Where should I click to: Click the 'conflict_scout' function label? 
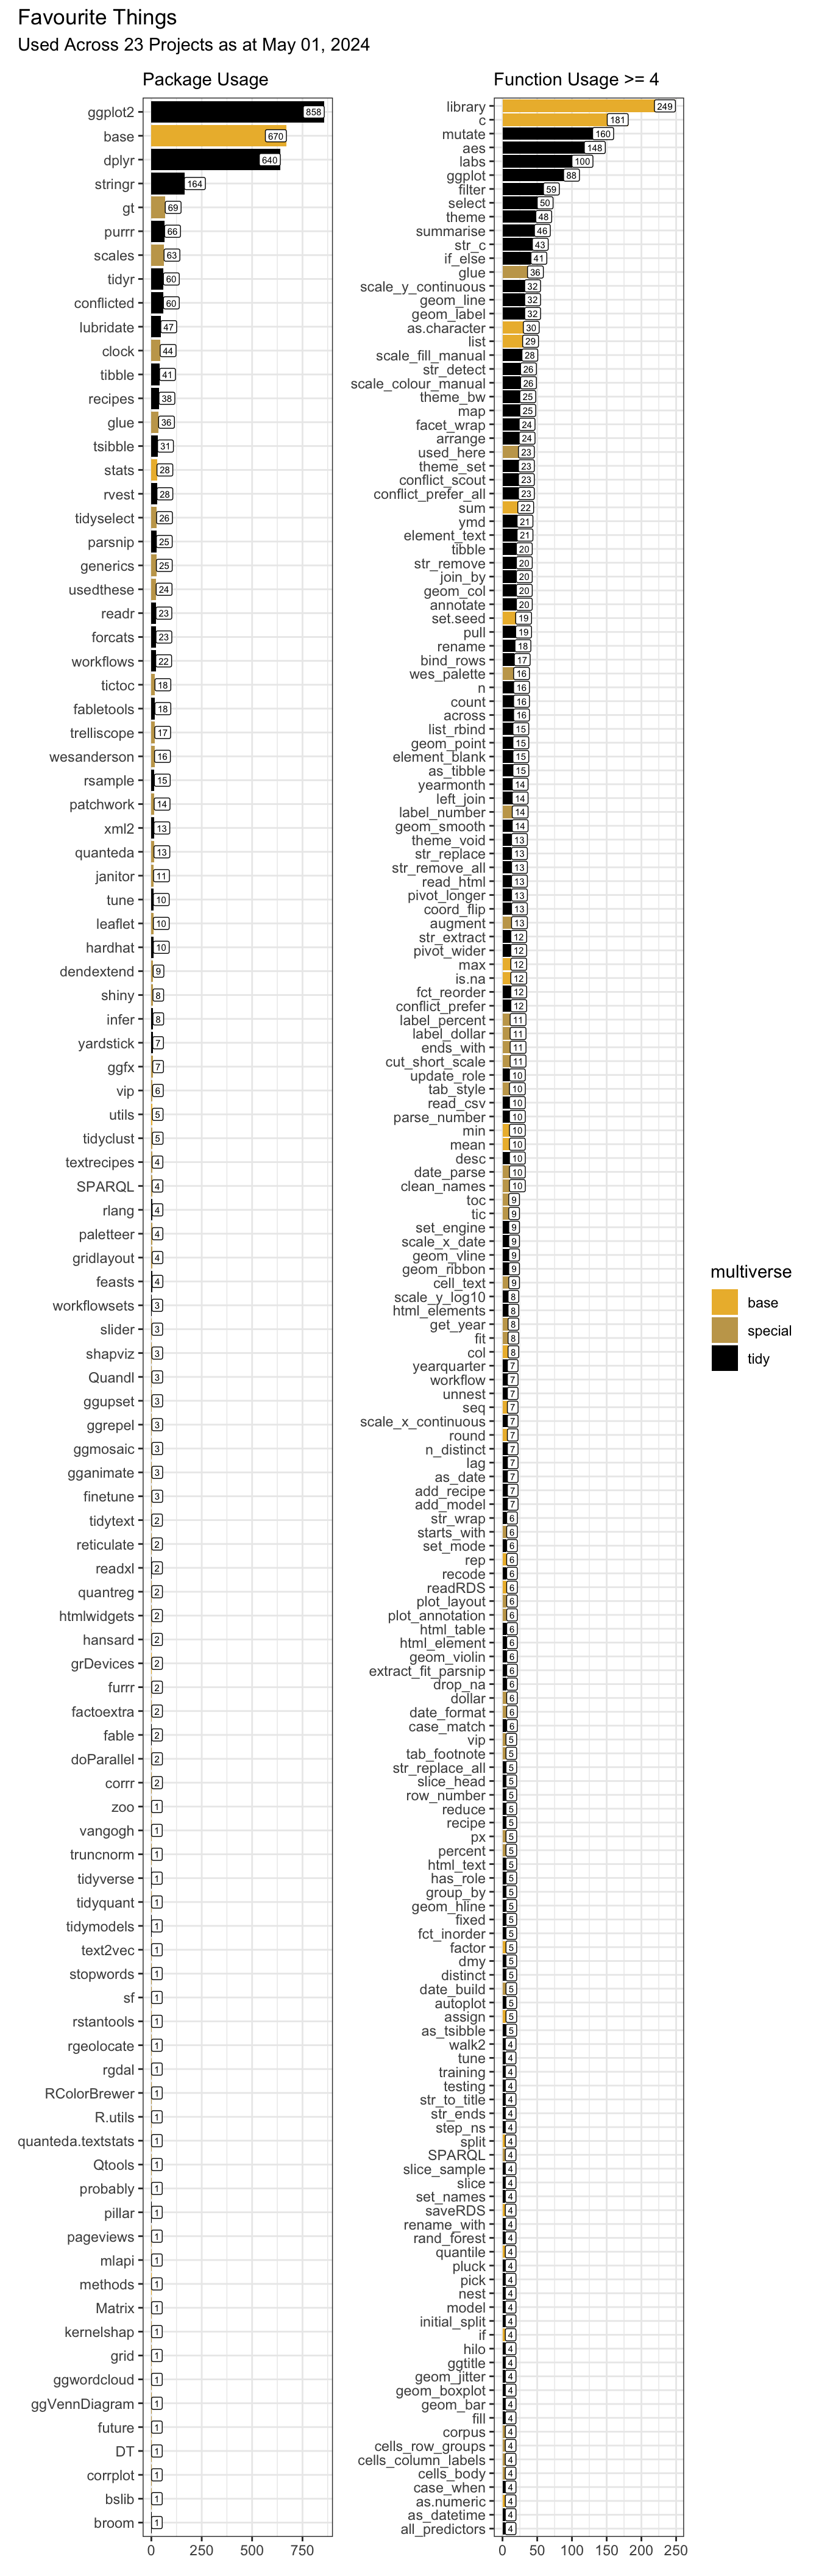[x=444, y=480]
